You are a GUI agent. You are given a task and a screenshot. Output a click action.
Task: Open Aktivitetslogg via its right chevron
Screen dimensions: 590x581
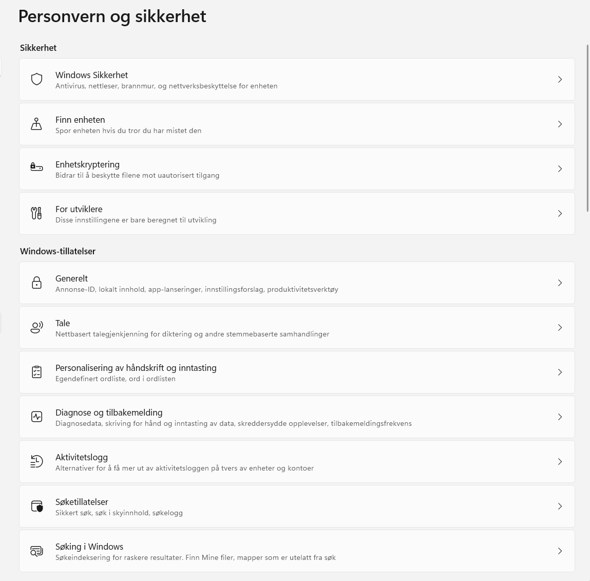pos(560,462)
